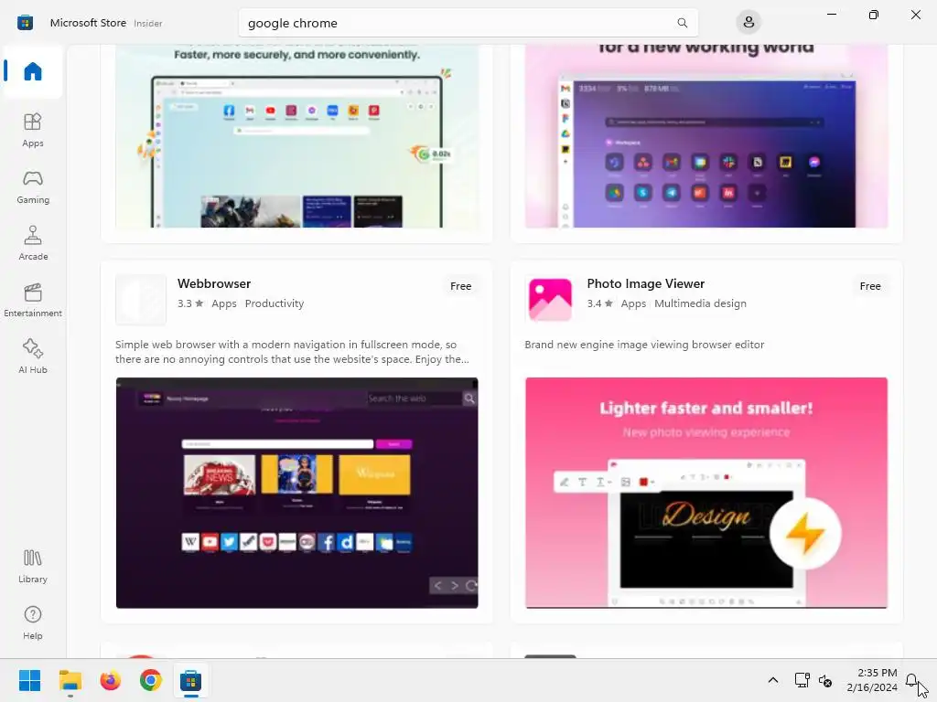The height and width of the screenshot is (702, 937).
Task: Open network status tray icon
Action: pyautogui.click(x=802, y=680)
